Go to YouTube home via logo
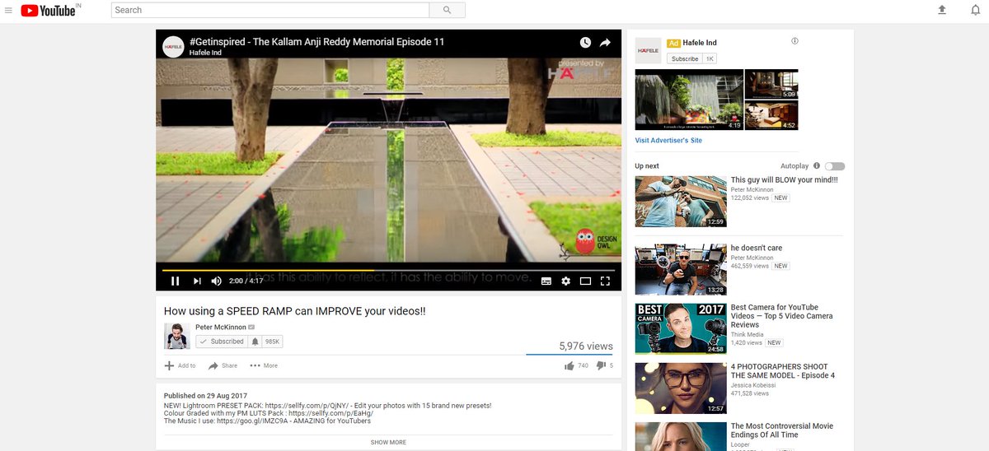This screenshot has height=451, width=989. pyautogui.click(x=48, y=10)
